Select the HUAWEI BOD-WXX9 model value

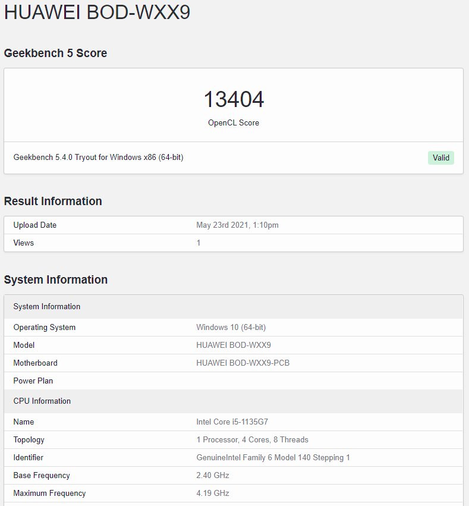point(234,345)
